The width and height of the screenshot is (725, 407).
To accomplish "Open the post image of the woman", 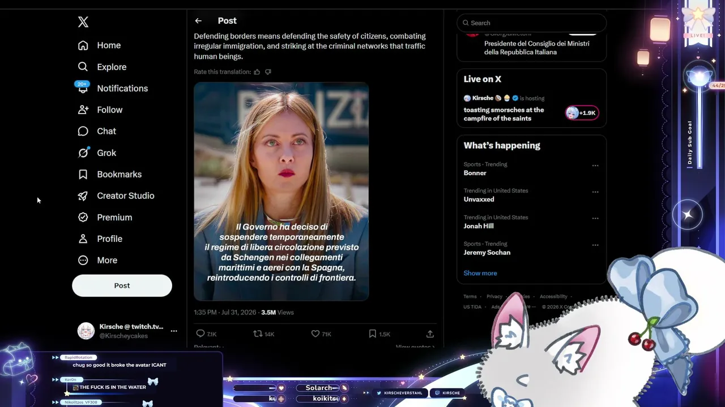I will pyautogui.click(x=282, y=191).
